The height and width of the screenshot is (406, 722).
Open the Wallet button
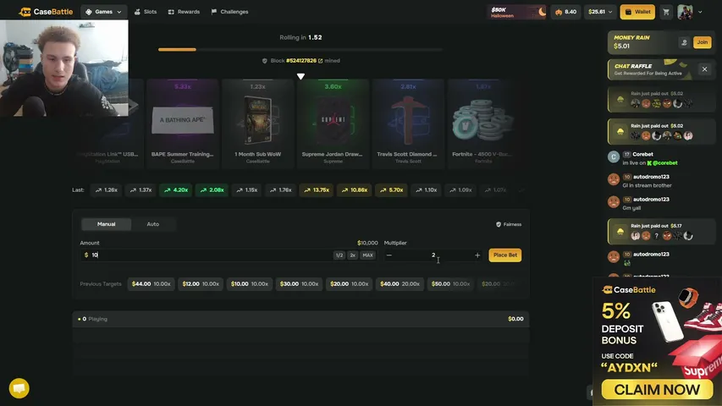(637, 12)
